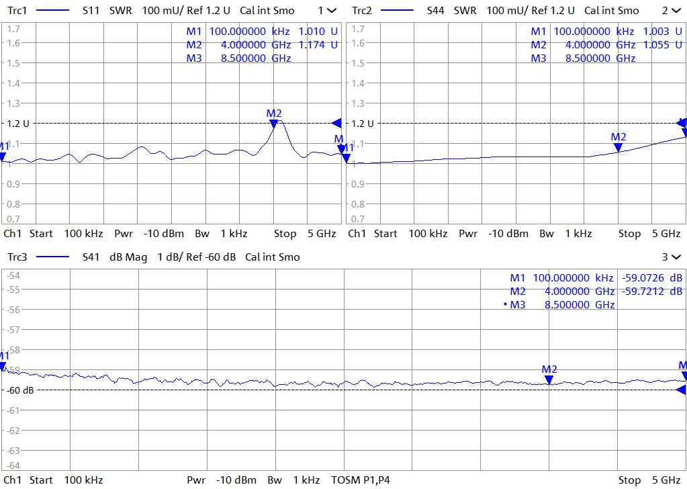Select M2 marker triangle on the S41 trace
Image resolution: width=687 pixels, height=489 pixels.
click(549, 380)
